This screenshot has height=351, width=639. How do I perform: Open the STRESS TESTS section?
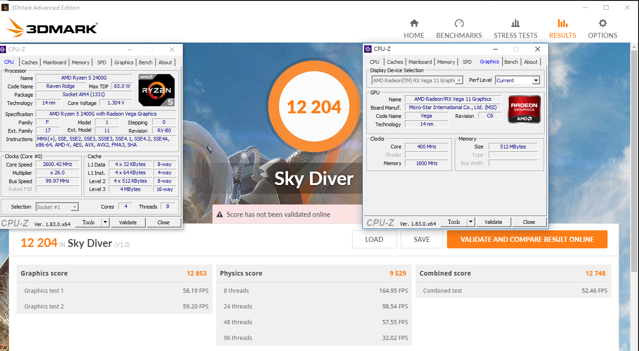515,29
